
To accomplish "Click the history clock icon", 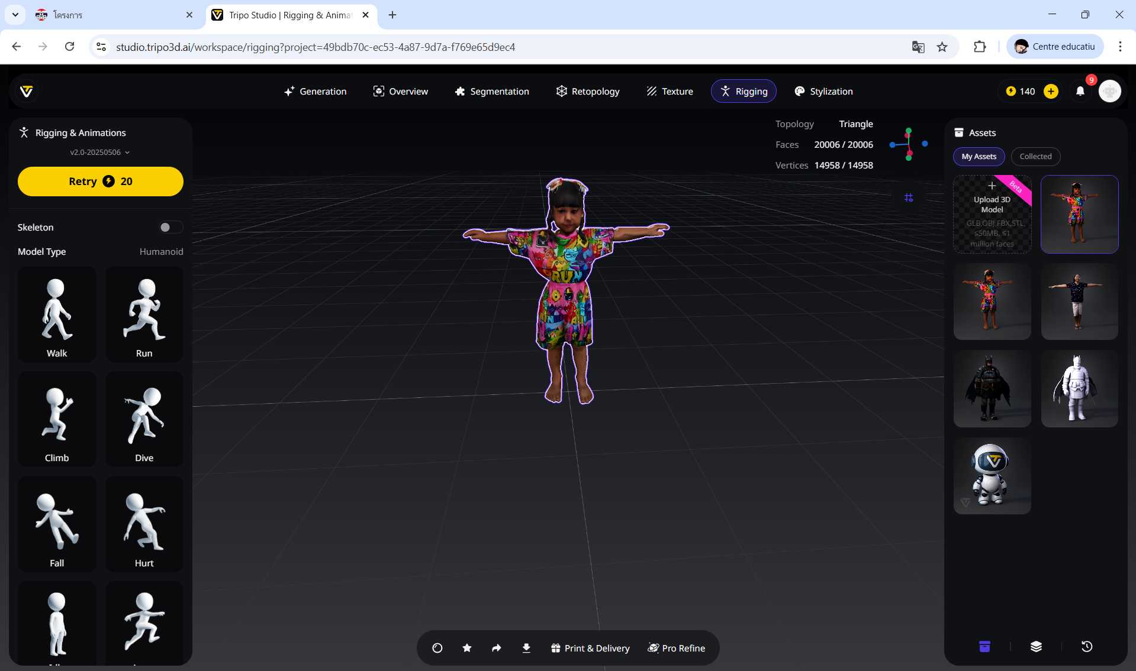I will pyautogui.click(x=1086, y=646).
